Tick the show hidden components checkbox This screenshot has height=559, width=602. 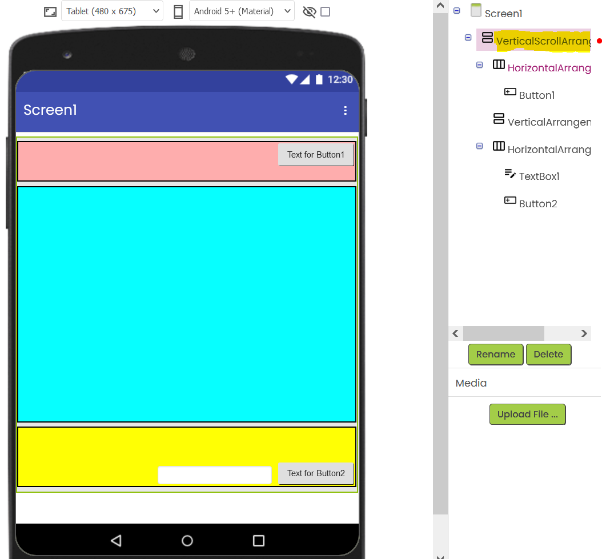(x=325, y=12)
